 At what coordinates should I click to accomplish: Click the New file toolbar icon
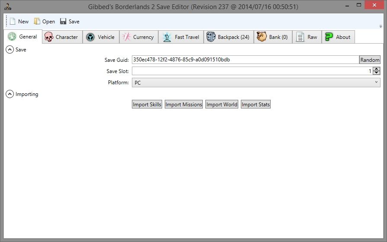(x=13, y=22)
